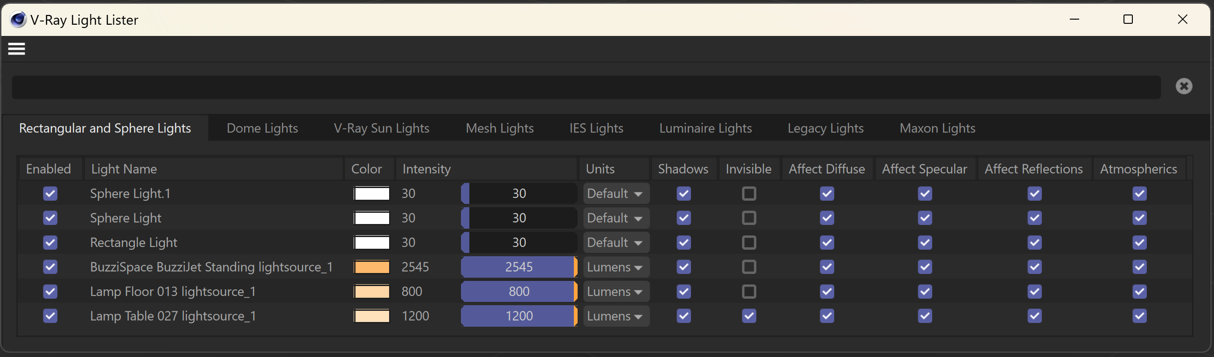
Task: Open the IES Lights tab
Action: pos(596,128)
